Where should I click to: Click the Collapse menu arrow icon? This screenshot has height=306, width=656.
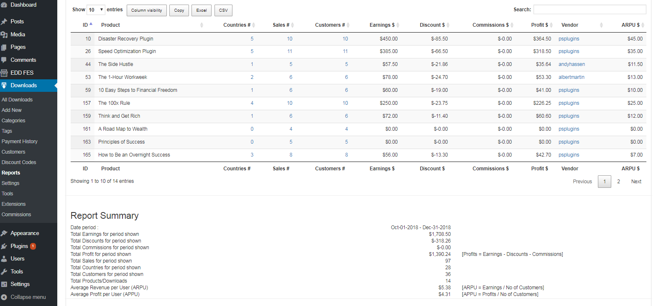point(4,297)
